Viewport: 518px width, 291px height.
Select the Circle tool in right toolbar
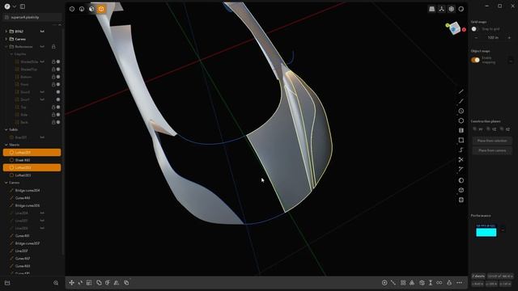(461, 112)
